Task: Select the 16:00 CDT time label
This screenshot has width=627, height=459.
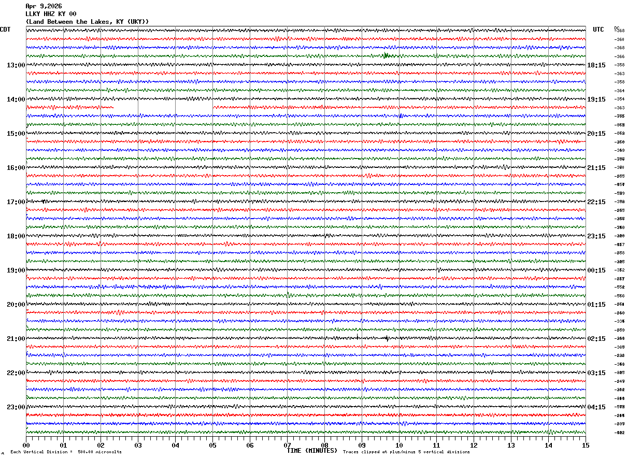Action: tap(16, 168)
